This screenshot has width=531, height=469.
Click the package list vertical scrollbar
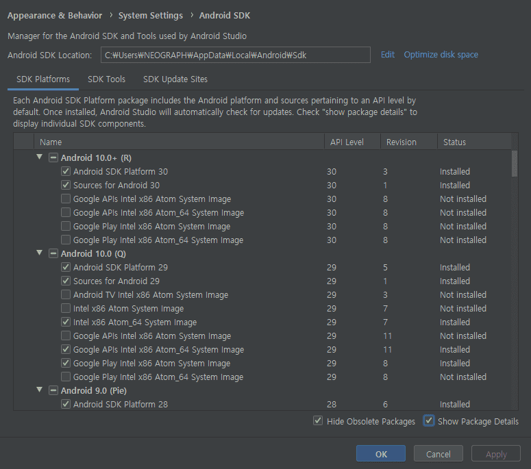tap(515, 164)
